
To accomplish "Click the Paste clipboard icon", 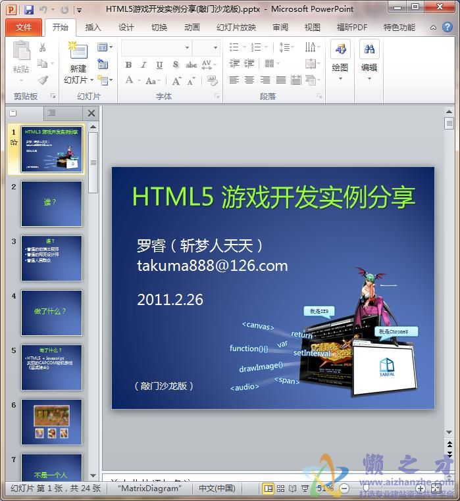I will click(22, 51).
